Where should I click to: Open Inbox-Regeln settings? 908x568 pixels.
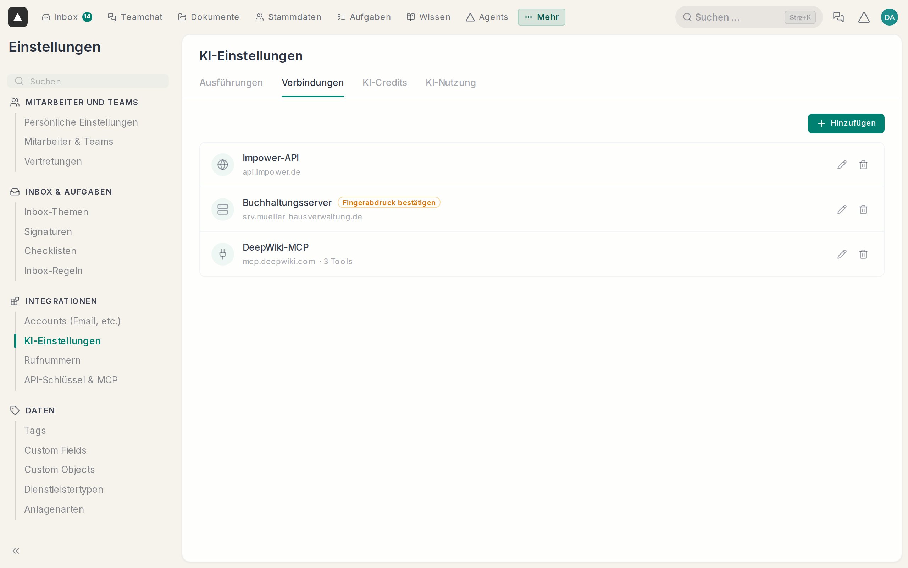(x=53, y=271)
